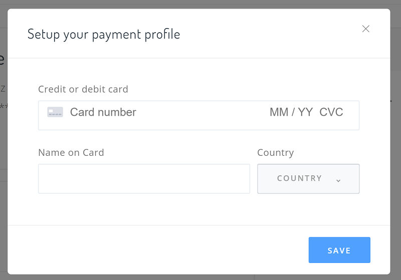This screenshot has width=401, height=280.
Task: Click the "Setup your payment profile" heading
Action: tap(104, 34)
